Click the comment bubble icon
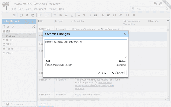171x107 pixels. click(x=114, y=15)
